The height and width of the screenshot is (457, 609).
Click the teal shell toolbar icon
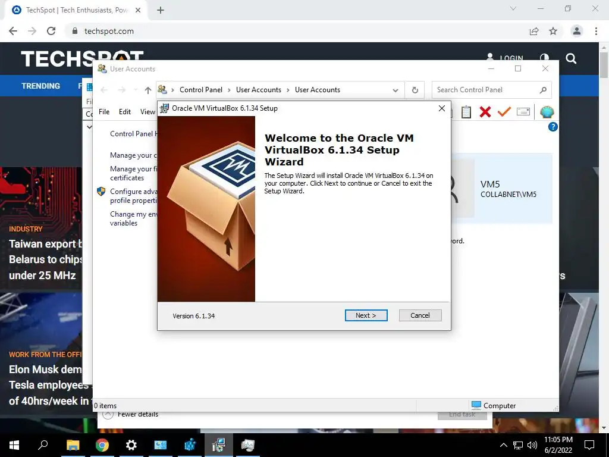547,112
